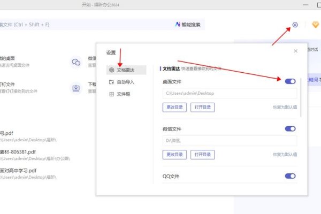Open the 我的桌面 shortcut
This screenshot has height=214, width=321.
click(15, 62)
